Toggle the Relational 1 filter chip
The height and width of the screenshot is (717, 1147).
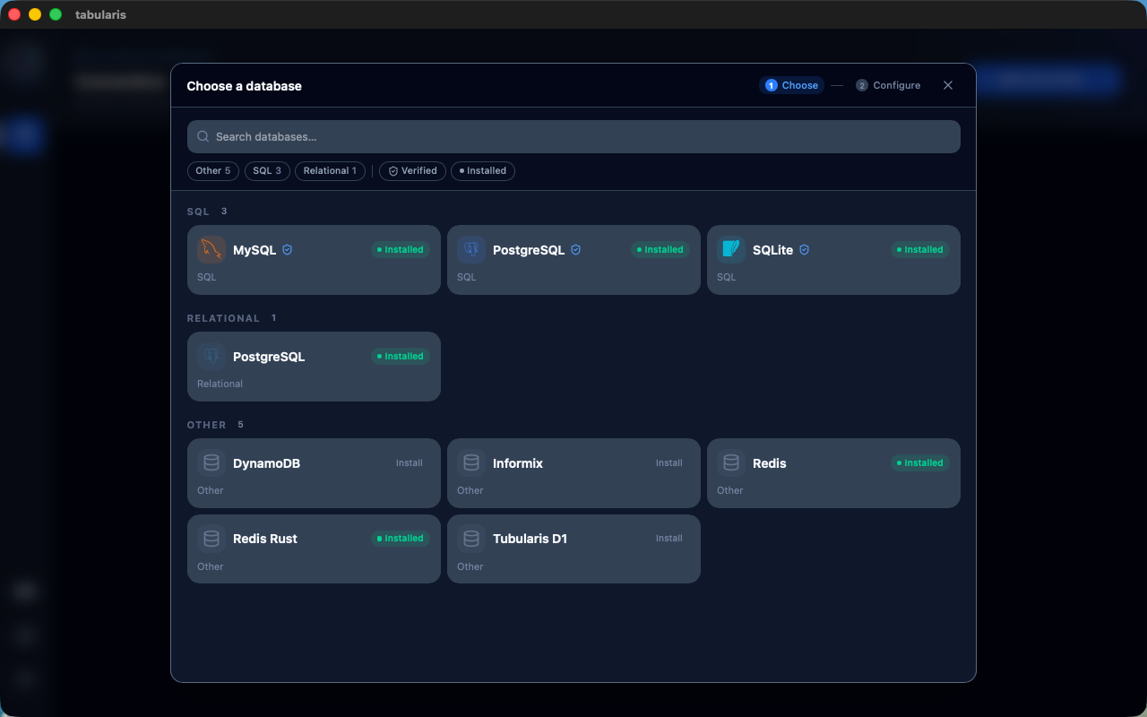pos(330,170)
